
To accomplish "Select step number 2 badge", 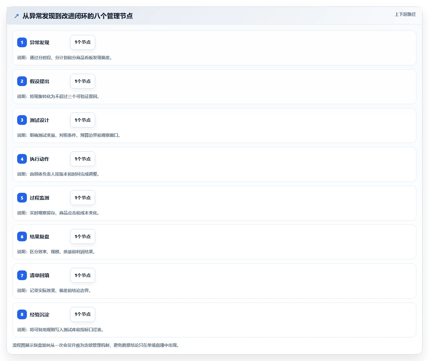I will tap(22, 81).
